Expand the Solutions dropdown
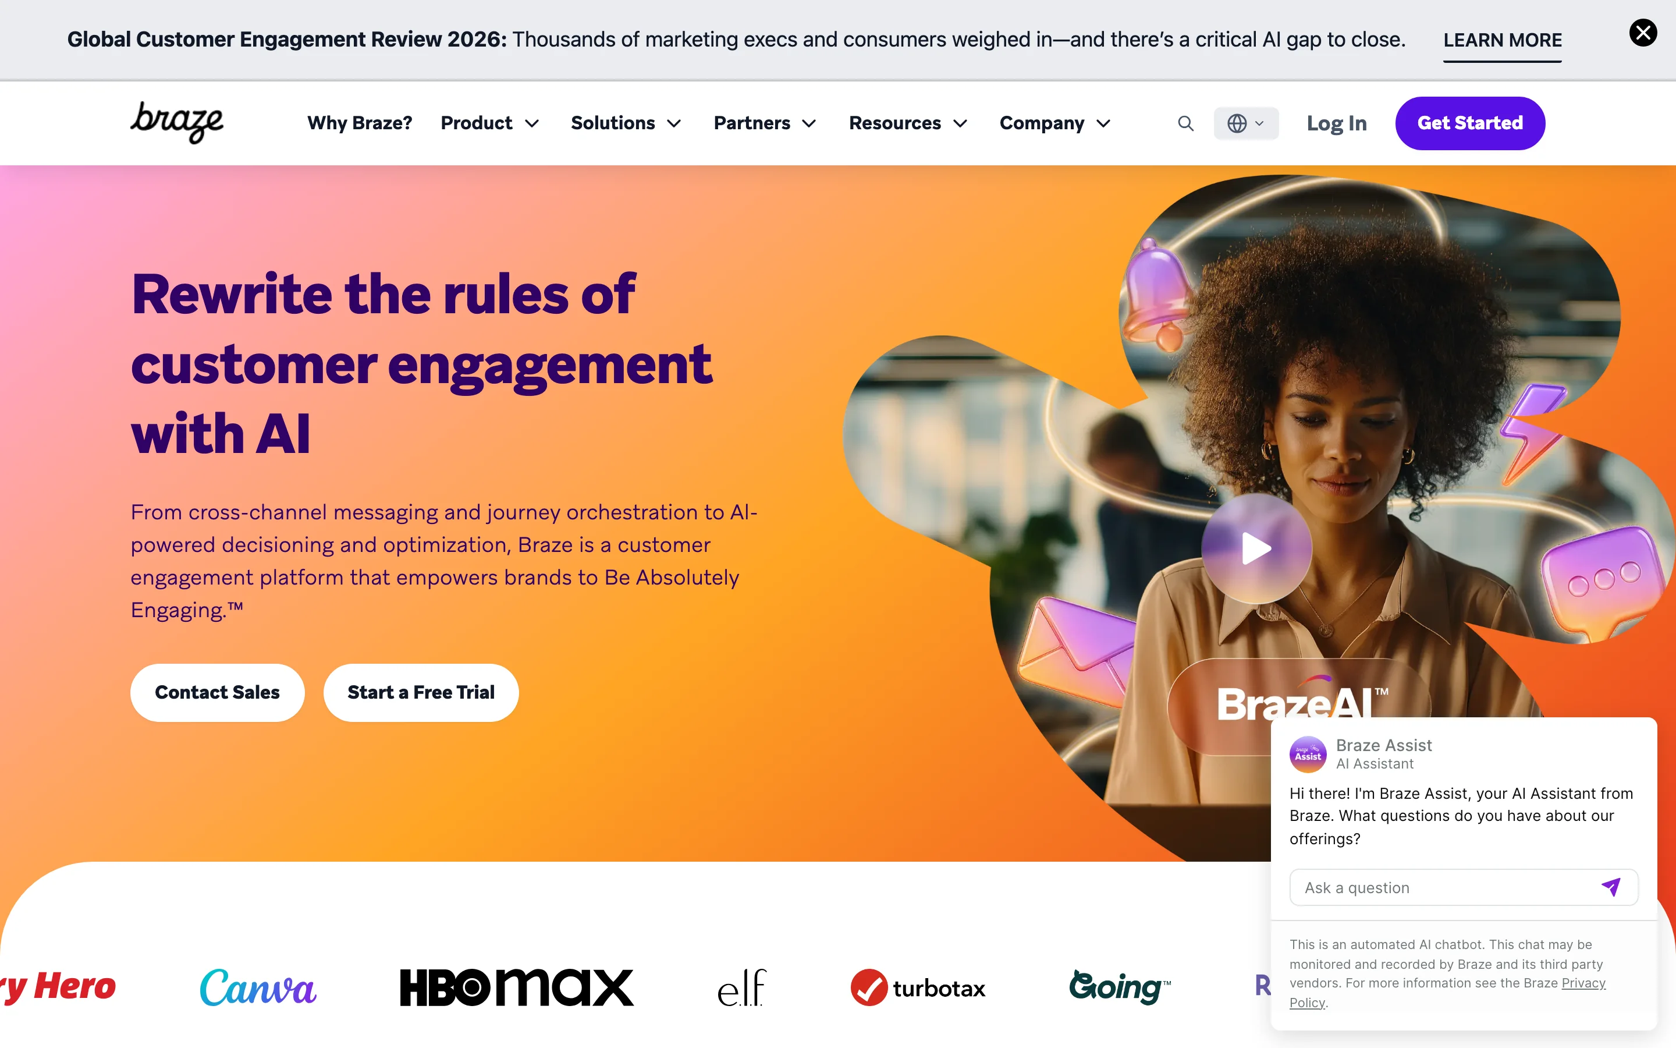1676x1048 pixels. [626, 123]
